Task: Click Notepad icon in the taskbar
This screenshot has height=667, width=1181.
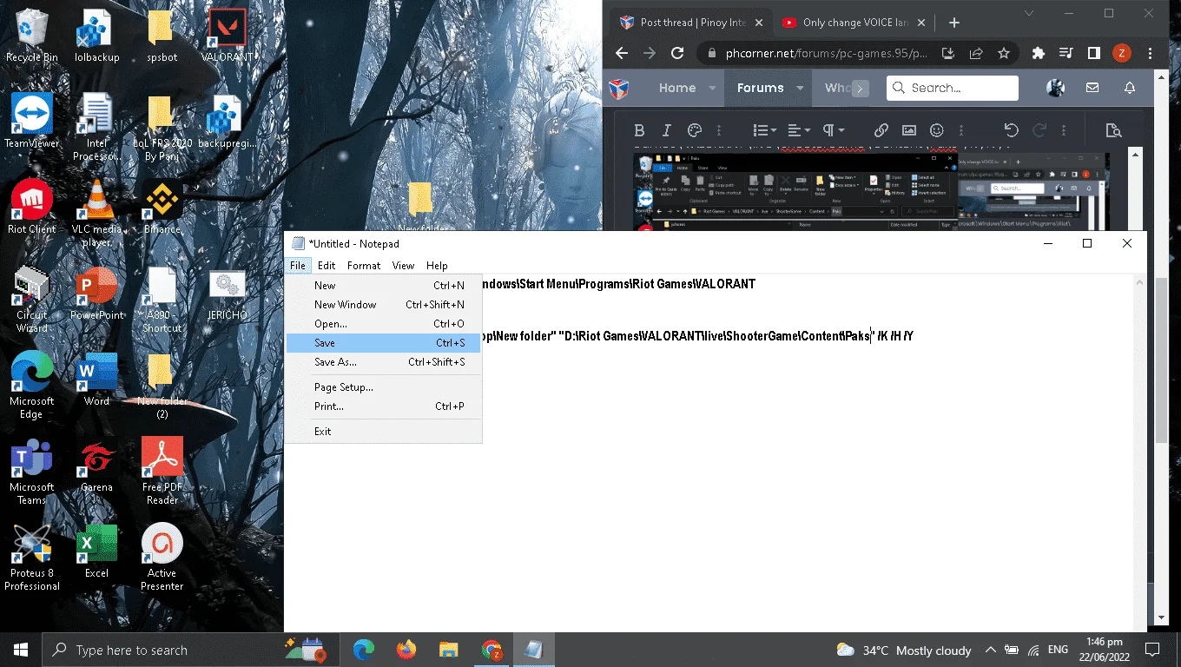Action: (533, 650)
